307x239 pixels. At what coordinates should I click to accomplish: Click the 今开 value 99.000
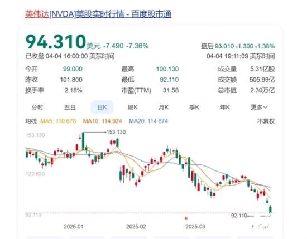pyautogui.click(x=73, y=69)
